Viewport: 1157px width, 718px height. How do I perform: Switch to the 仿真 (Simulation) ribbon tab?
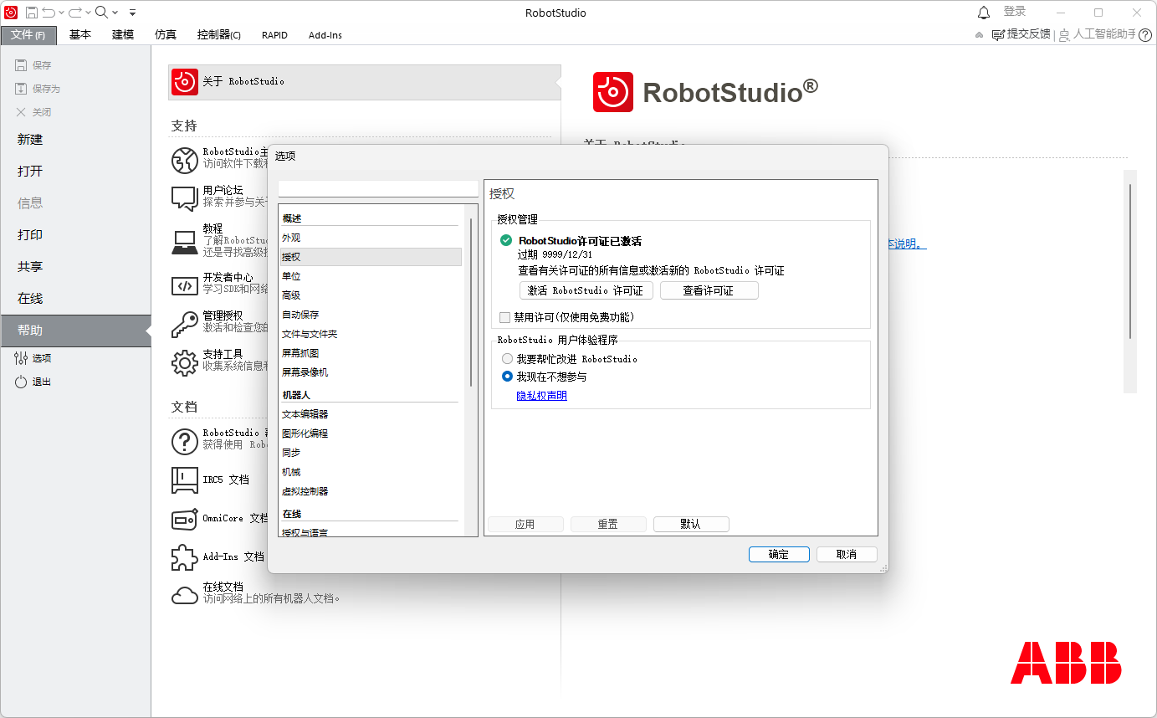click(166, 35)
